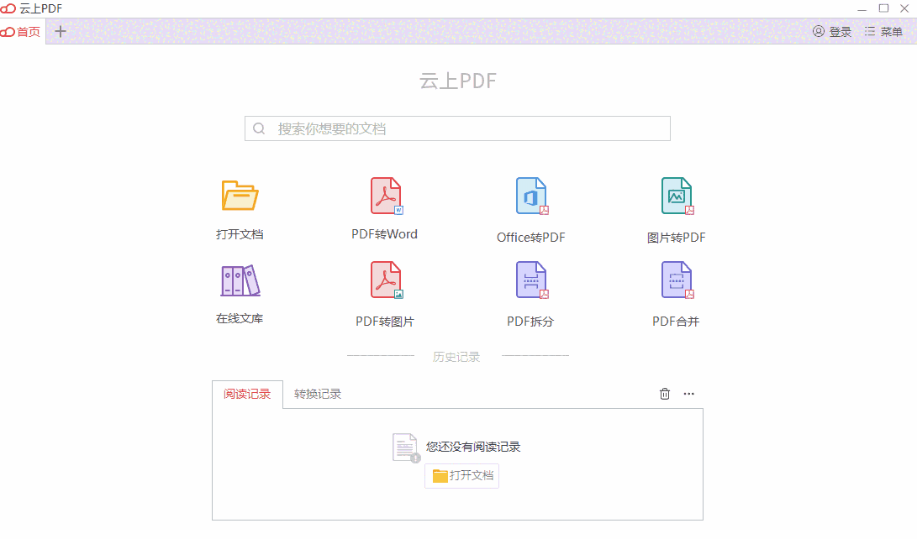Open the account icon next to 登录
The width and height of the screenshot is (917, 539).
click(x=819, y=31)
